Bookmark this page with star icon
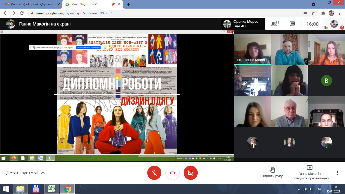Screen dimensions: 345x194 click(313, 13)
